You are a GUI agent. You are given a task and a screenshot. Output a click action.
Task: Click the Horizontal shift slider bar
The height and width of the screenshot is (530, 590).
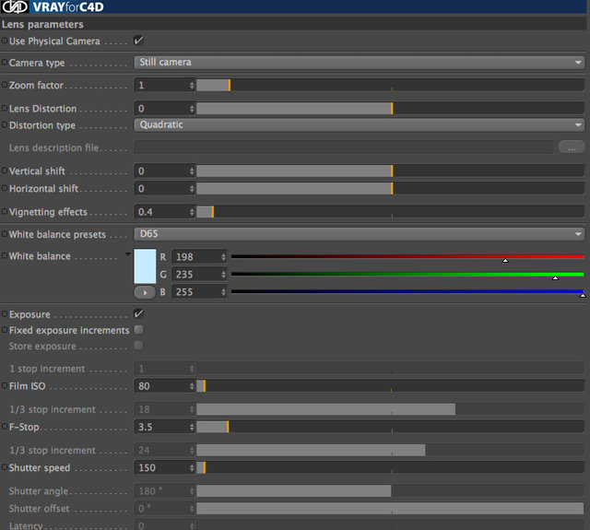pos(390,188)
